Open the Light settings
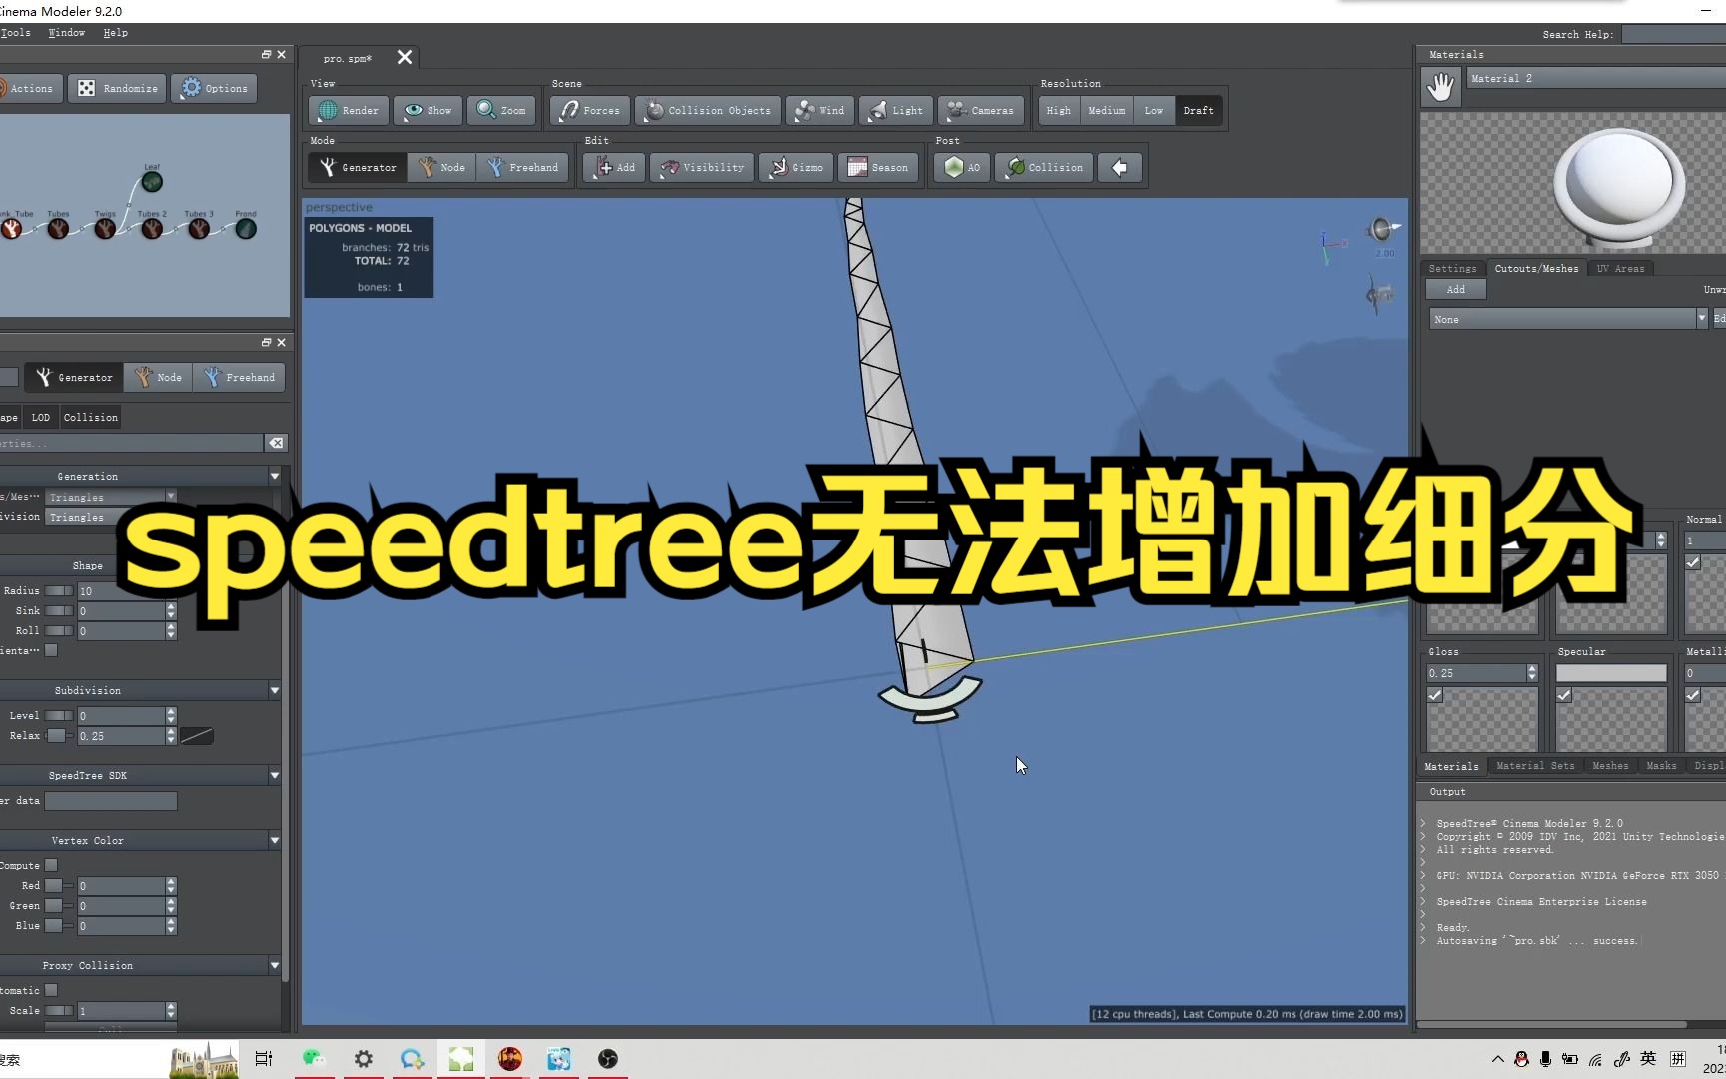 click(896, 110)
